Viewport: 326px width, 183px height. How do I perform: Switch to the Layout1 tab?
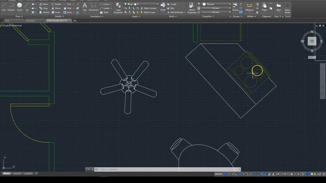pyautogui.click(x=17, y=173)
